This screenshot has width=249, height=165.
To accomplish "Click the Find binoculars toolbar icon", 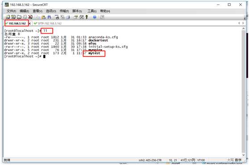I will tap(49, 17).
